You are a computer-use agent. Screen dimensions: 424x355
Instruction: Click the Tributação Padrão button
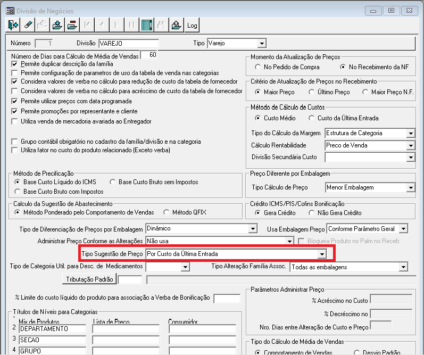[89, 279]
